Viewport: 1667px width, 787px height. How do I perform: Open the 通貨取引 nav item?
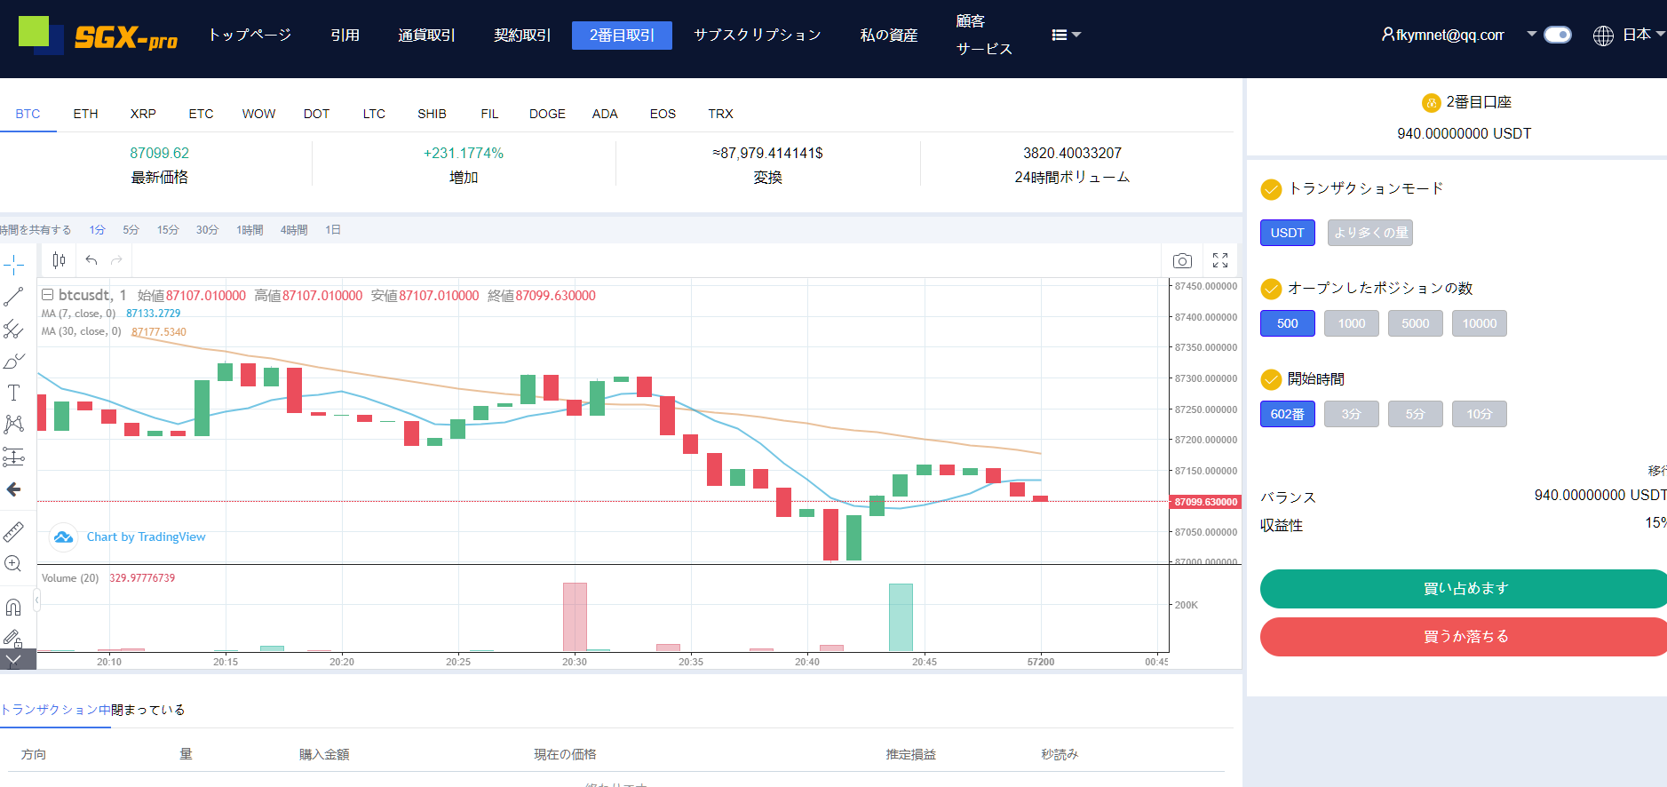[x=426, y=35]
